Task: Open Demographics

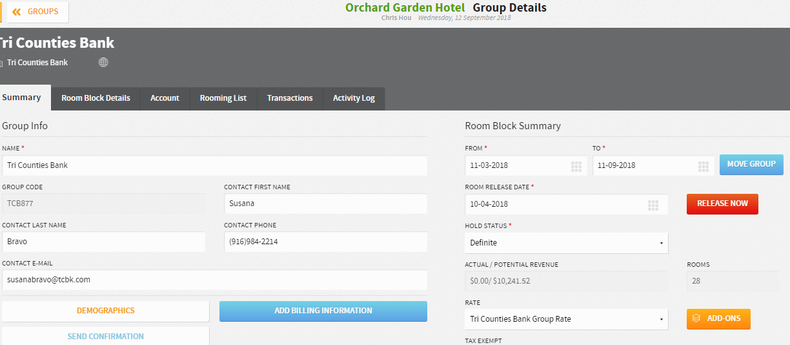Action: pyautogui.click(x=106, y=311)
